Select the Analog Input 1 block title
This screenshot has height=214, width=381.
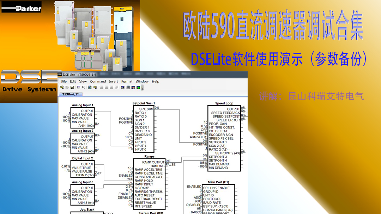pyautogui.click(x=82, y=105)
